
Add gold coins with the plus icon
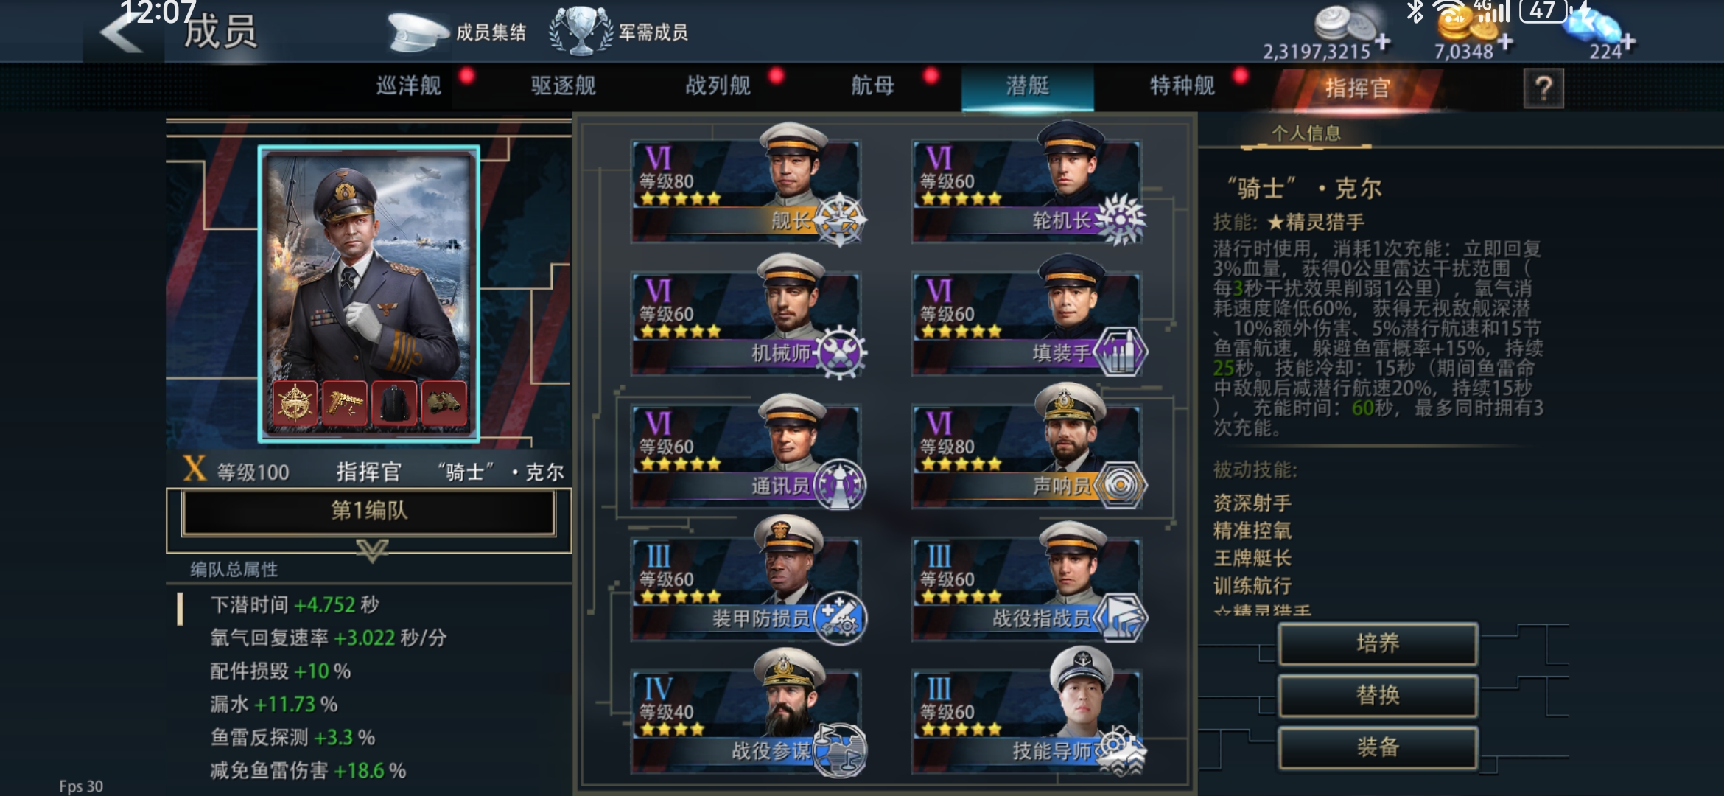[1505, 42]
